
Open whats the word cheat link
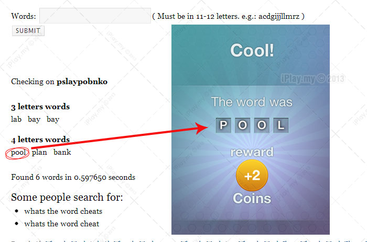tap(61, 224)
